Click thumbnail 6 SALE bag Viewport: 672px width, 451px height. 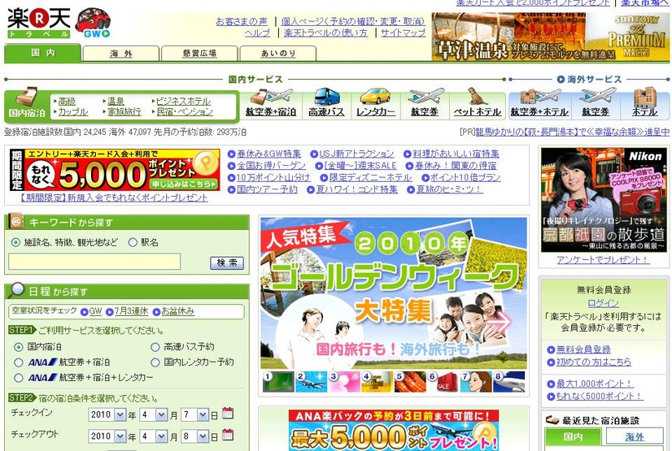tap(443, 382)
